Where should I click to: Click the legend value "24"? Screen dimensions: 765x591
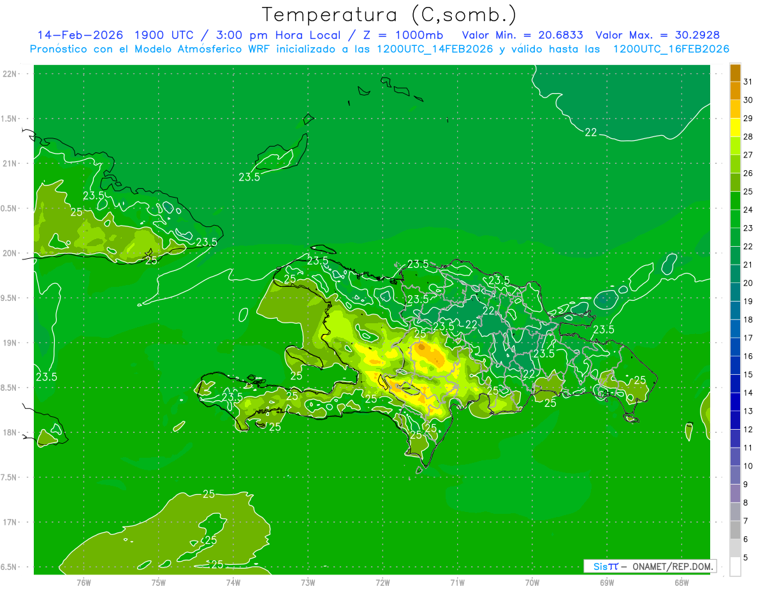click(x=748, y=210)
